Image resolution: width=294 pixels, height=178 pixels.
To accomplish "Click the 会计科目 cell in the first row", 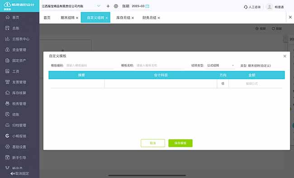I will (161, 83).
